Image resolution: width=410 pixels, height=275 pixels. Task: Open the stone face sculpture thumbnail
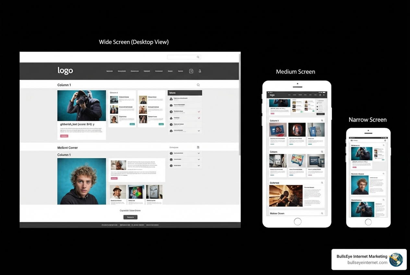pyautogui.click(x=154, y=192)
